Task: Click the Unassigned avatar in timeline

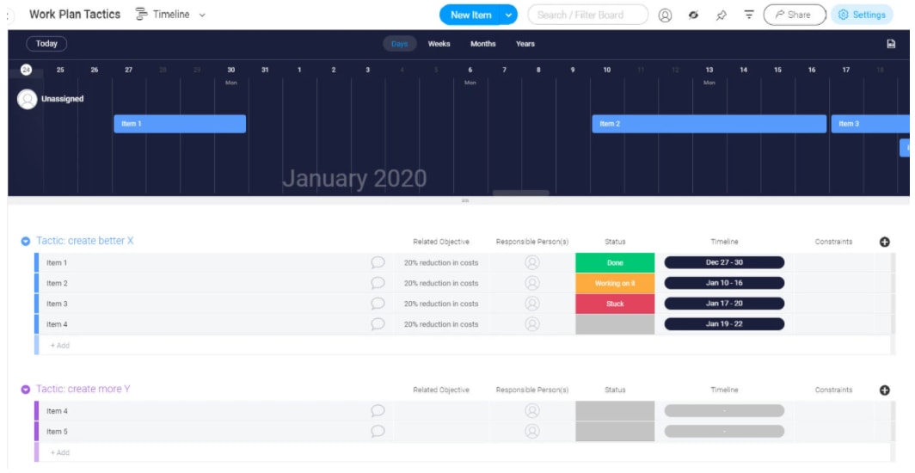Action: pos(27,99)
